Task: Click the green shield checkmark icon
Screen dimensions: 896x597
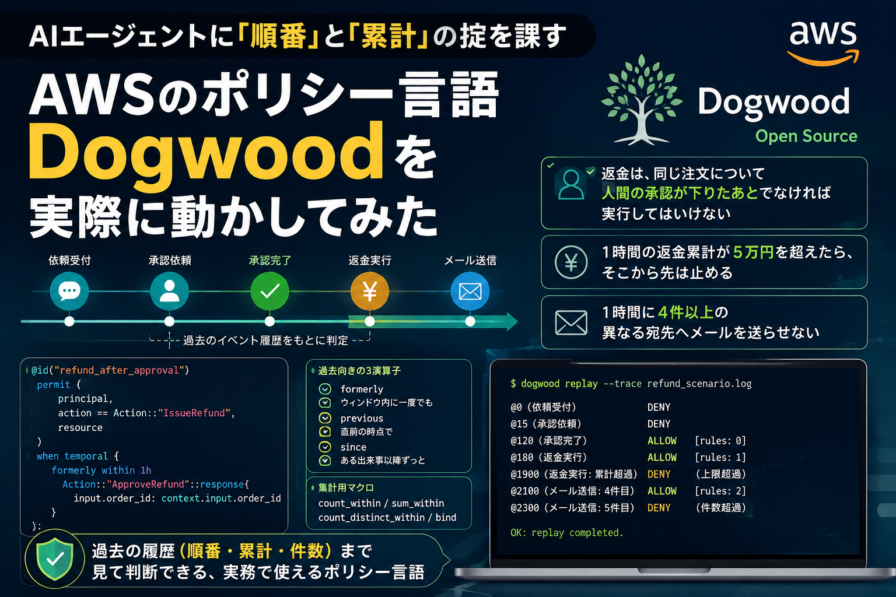Action: tap(55, 560)
